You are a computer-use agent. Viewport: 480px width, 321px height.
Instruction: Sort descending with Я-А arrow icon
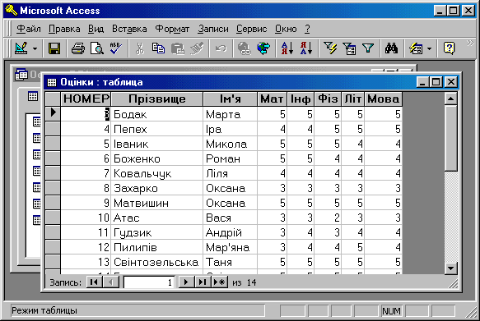[x=306, y=48]
